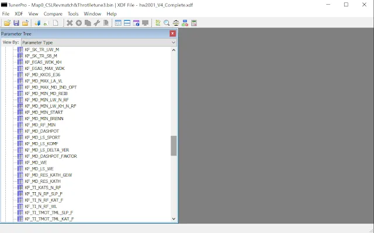
Task: Click the purple window icon with info badge
Action: (136, 23)
